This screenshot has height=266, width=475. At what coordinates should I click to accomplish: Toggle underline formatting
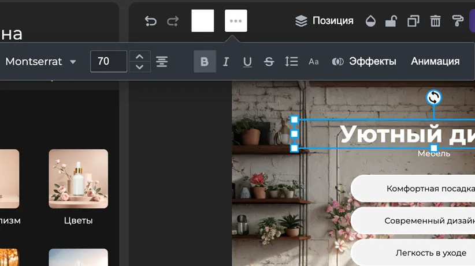(247, 62)
